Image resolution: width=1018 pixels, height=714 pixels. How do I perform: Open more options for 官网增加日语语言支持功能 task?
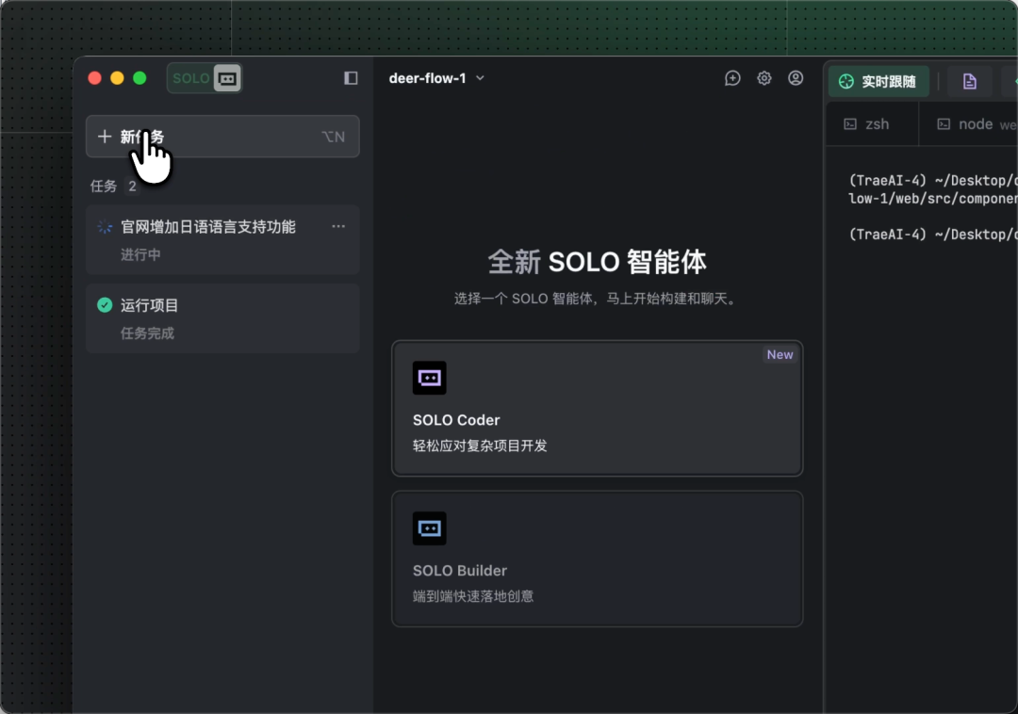(x=338, y=226)
